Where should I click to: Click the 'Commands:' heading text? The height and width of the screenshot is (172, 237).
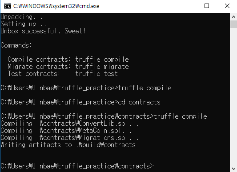[x=16, y=45]
